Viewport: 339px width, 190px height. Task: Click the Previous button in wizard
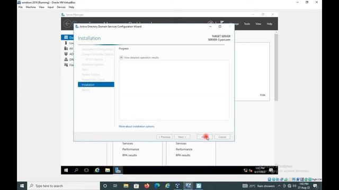coord(164,137)
